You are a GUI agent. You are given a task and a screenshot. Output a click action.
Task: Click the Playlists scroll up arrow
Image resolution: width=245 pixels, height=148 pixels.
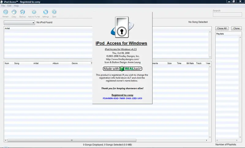[x=240, y=37]
